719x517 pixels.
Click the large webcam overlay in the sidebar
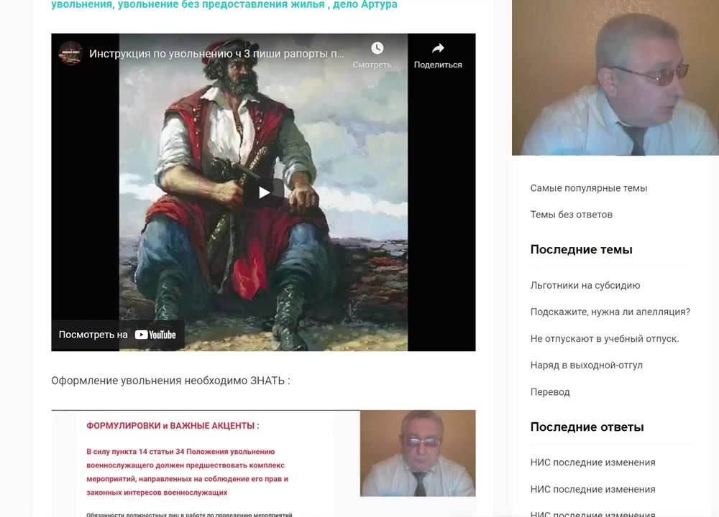pyautogui.click(x=615, y=78)
